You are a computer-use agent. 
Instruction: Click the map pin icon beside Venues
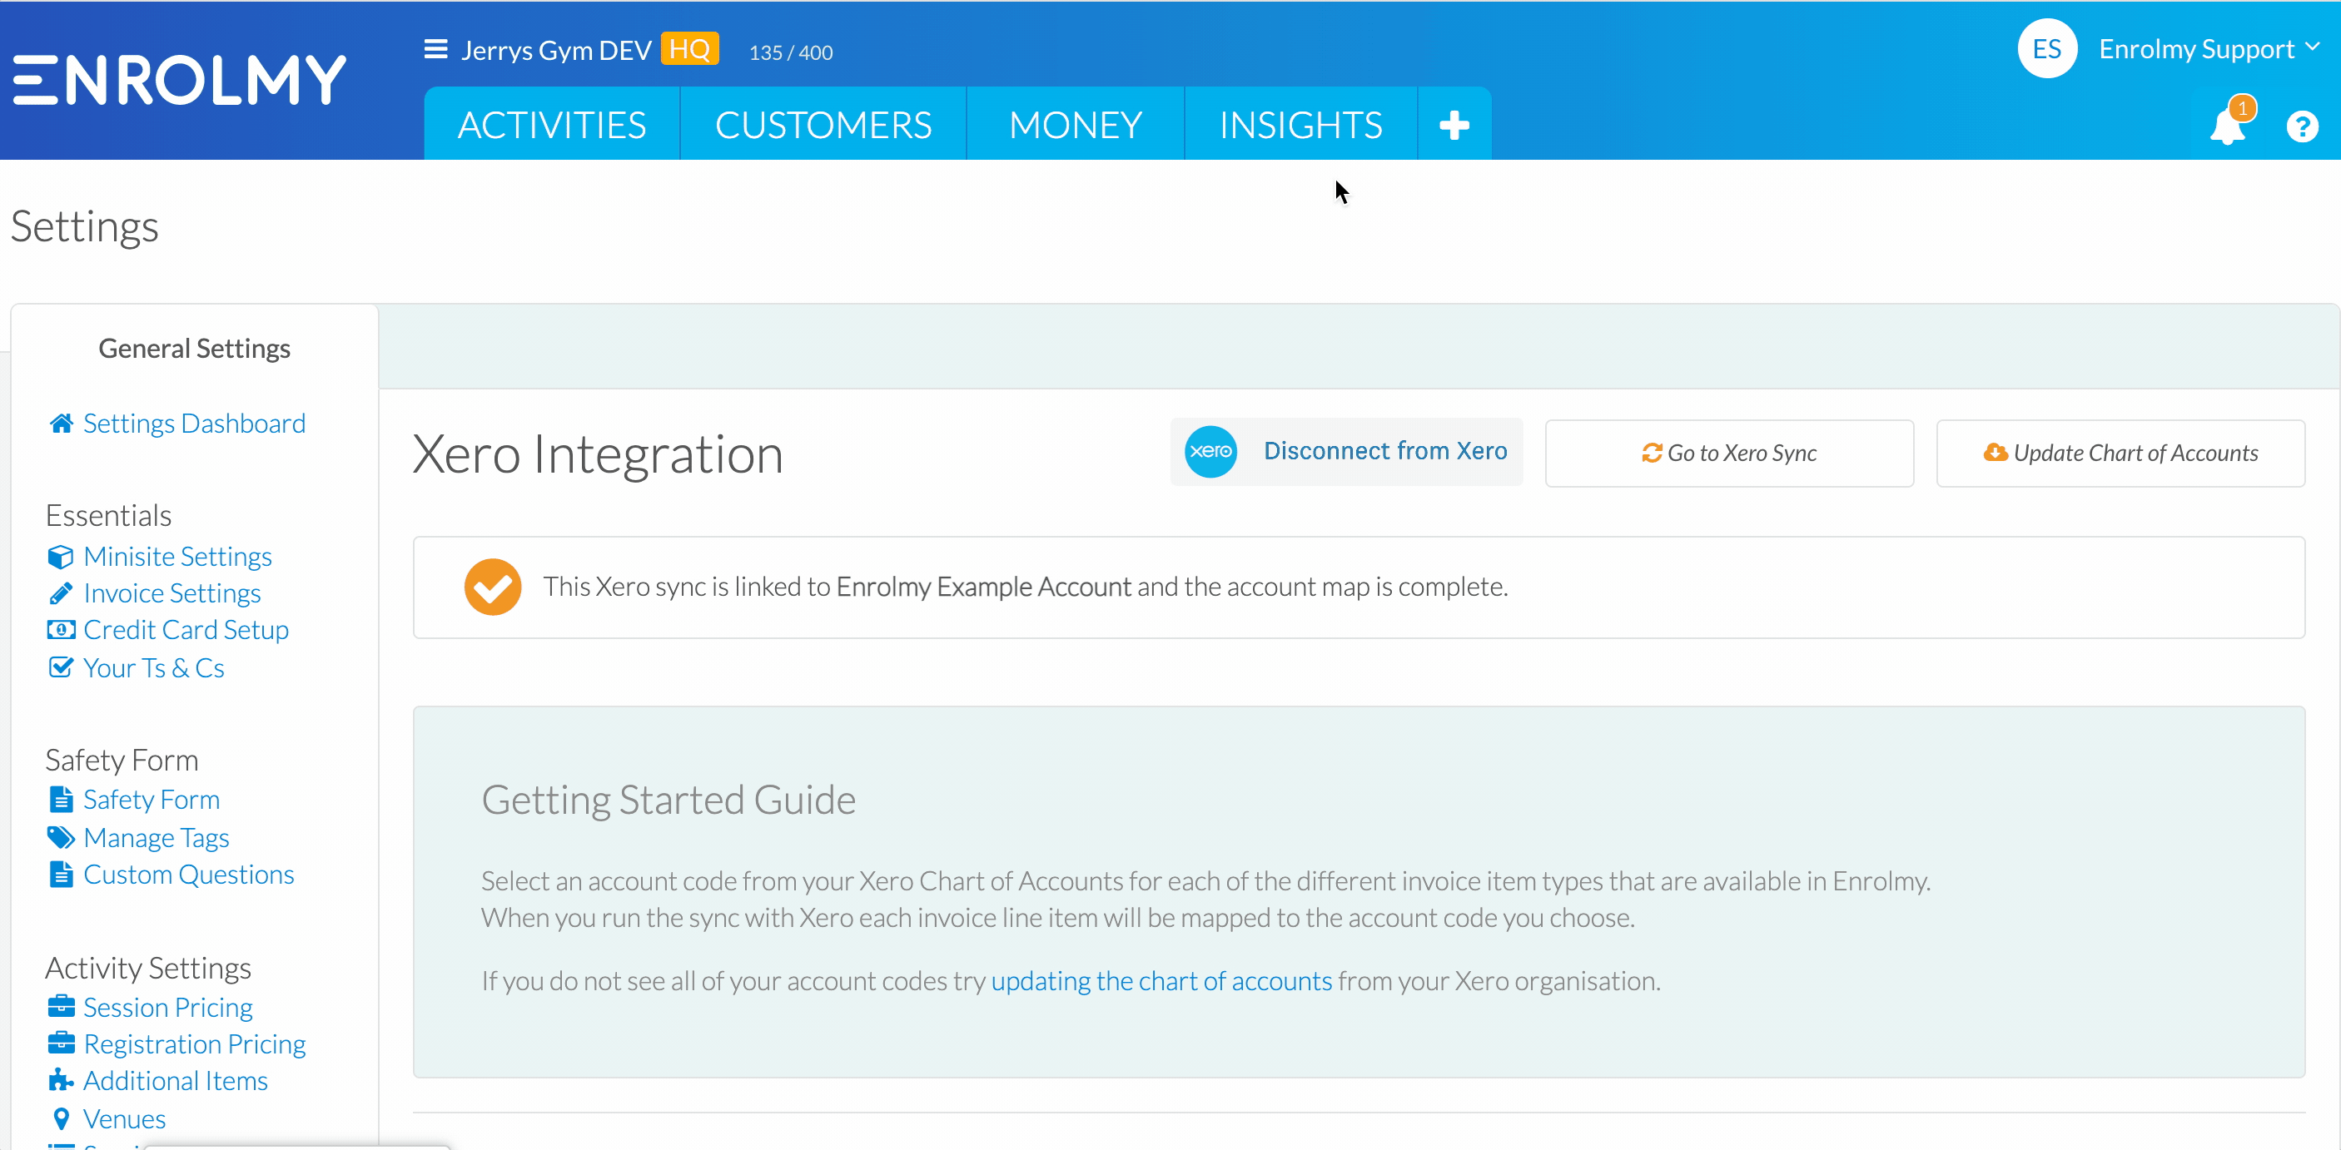(x=61, y=1118)
